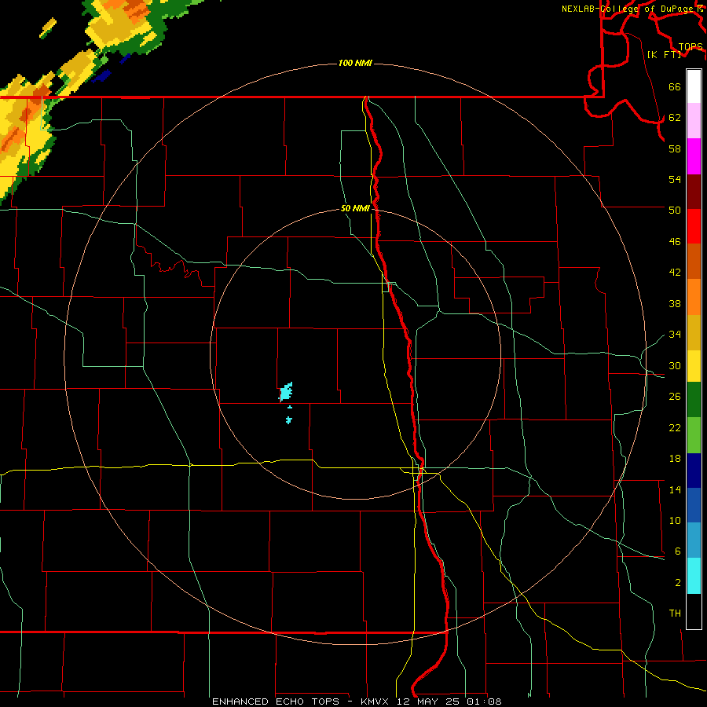The image size is (707, 707).
Task: Click the '26' legend value
Action: 675,397
